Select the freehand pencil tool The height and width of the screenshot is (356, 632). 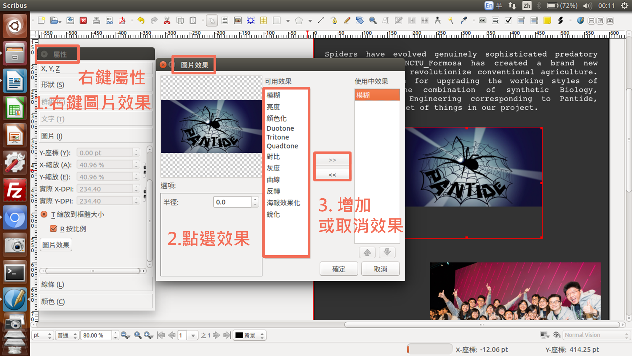tap(347, 20)
